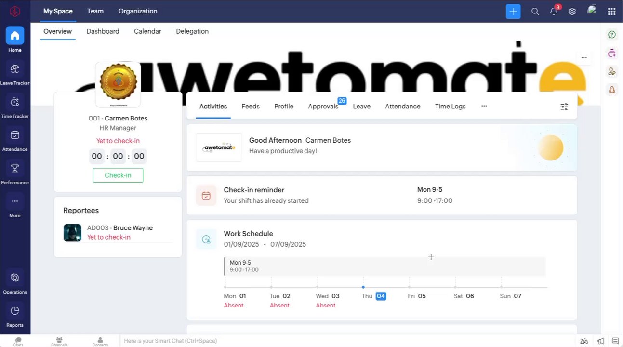Select the Delegation sub-tab
The width and height of the screenshot is (623, 347).
[192, 31]
